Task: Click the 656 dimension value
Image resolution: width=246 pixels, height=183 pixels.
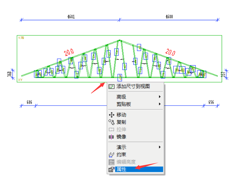Action: 211,102
